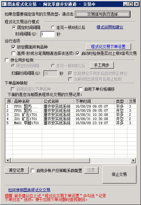Enable 启用多帐户及策略系数配置 checkbox

[x=33, y=171]
